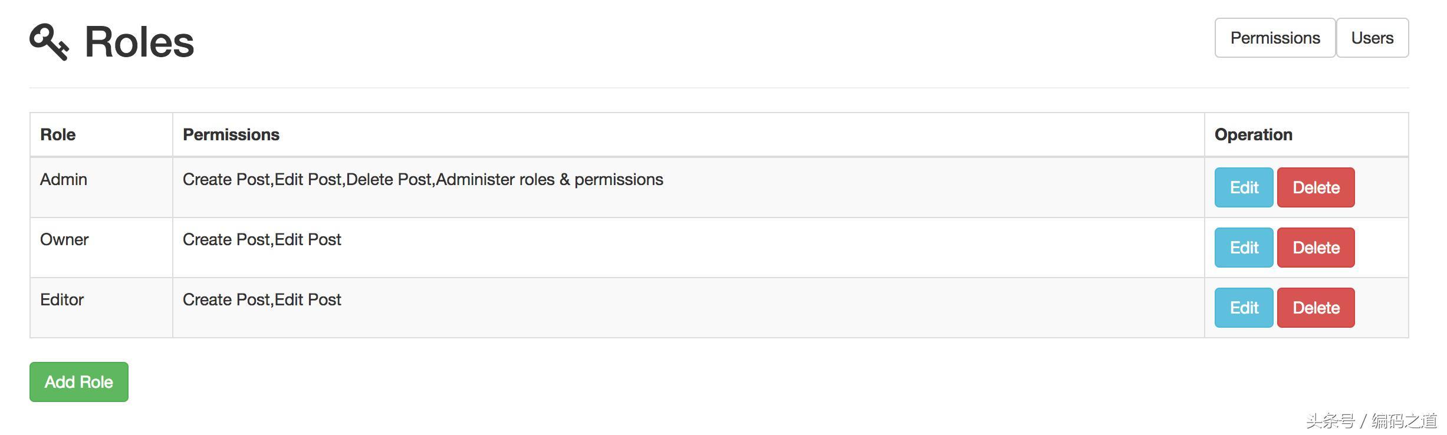Select the Editor role name cell
1447x435 pixels.
62,299
